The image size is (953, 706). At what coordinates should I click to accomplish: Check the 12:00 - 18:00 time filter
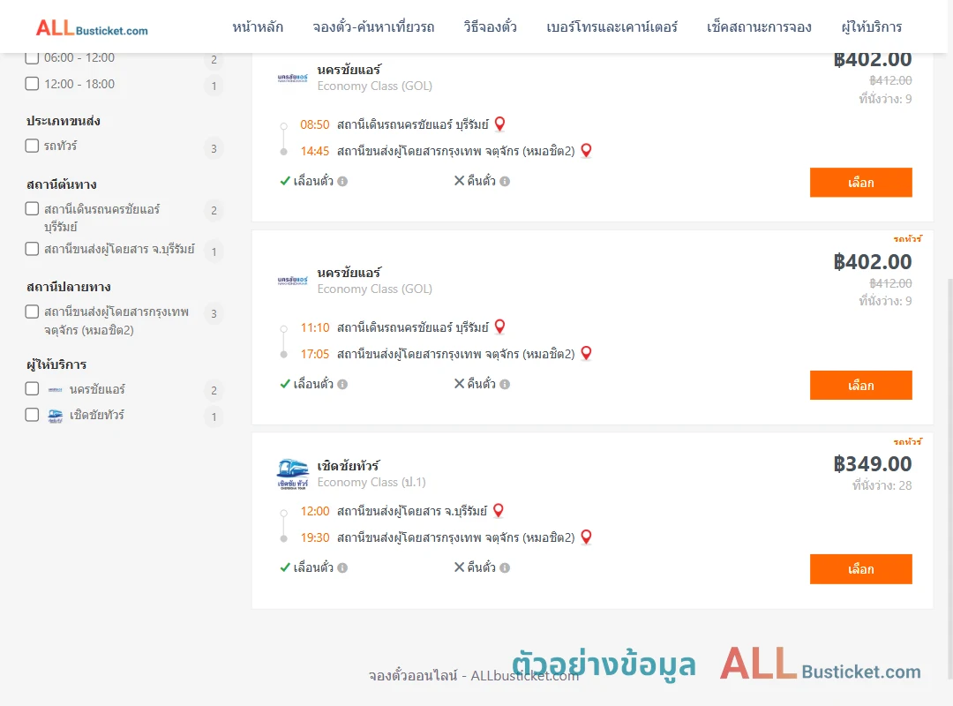[x=33, y=83]
